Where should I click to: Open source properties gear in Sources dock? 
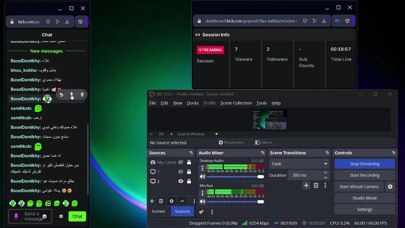pos(171,201)
